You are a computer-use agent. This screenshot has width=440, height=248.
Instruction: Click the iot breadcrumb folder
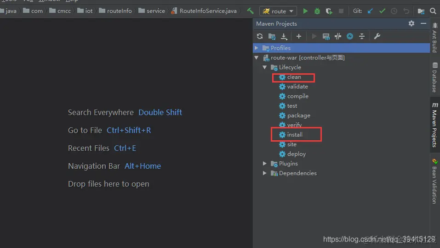tap(85, 11)
